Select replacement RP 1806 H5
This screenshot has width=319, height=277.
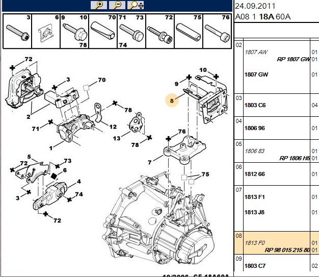tap(295, 158)
